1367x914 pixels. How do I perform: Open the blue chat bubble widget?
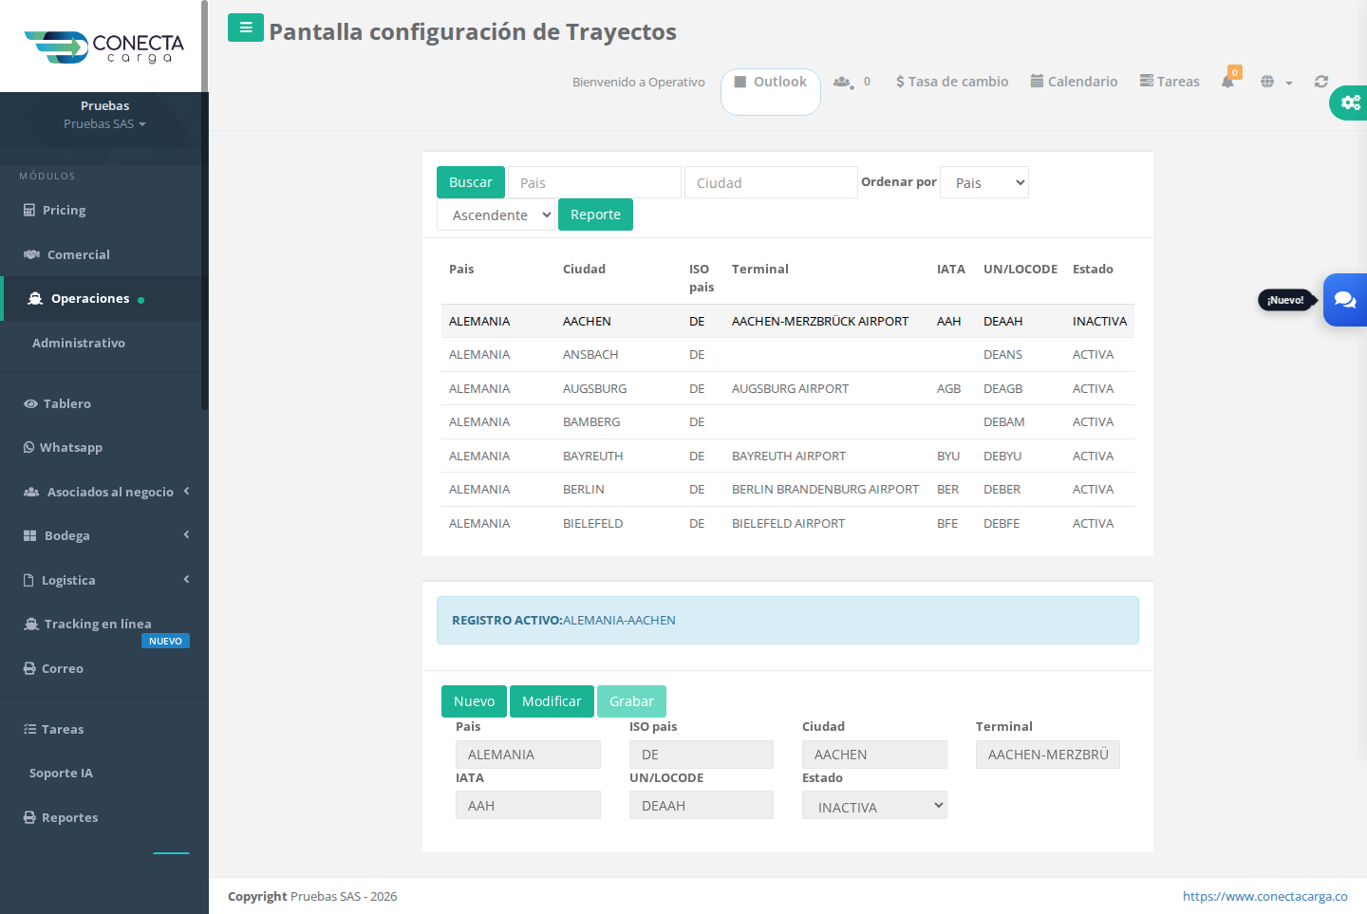(x=1345, y=300)
